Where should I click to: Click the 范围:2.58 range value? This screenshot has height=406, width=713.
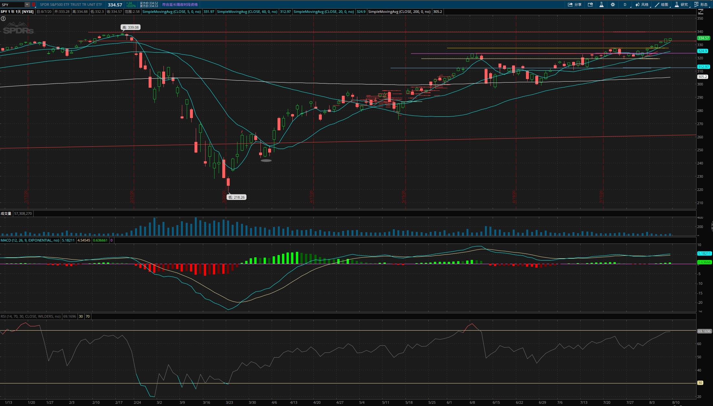132,12
